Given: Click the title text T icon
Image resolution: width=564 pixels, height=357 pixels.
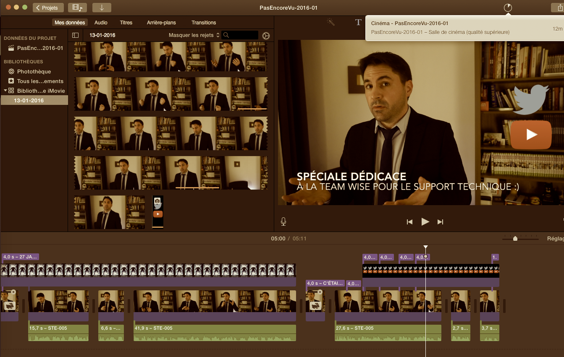Looking at the screenshot, I should [x=358, y=23].
